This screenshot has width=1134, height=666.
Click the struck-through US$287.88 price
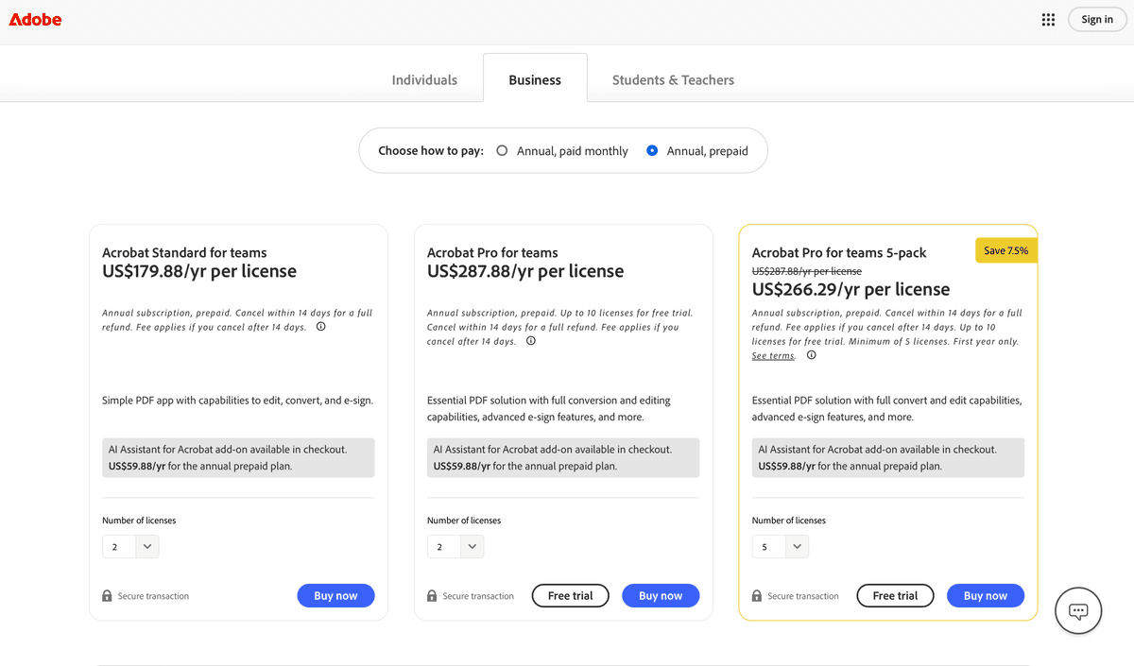[807, 271]
